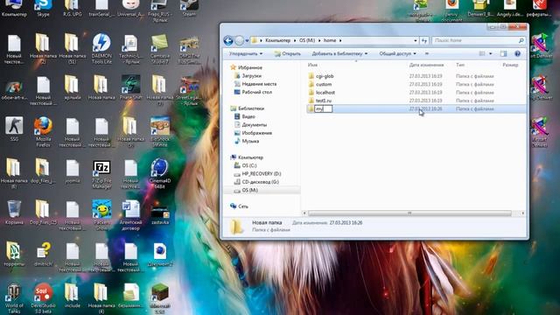The width and height of the screenshot is (560, 315).
Task: Open 'Загрузки' in the navigation pane
Action: click(x=251, y=76)
